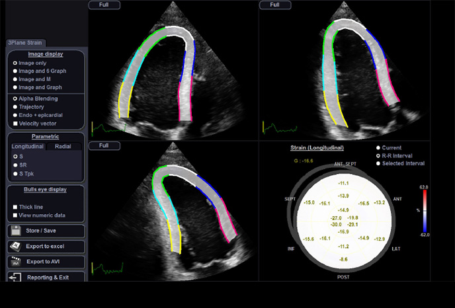
Task: Click the Reporting & Exit arrow icon
Action: pyautogui.click(x=16, y=277)
